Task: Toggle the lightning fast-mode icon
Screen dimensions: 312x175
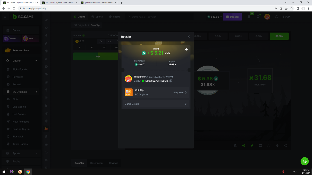Action: tap(252, 145)
